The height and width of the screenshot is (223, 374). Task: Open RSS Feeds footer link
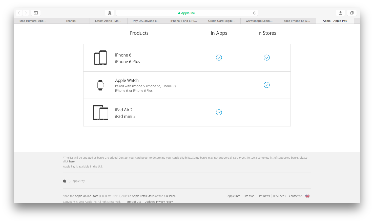click(x=279, y=196)
